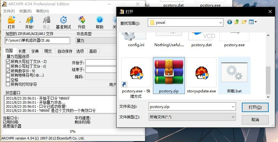Select the storyupdate.exe file

pos(202,76)
